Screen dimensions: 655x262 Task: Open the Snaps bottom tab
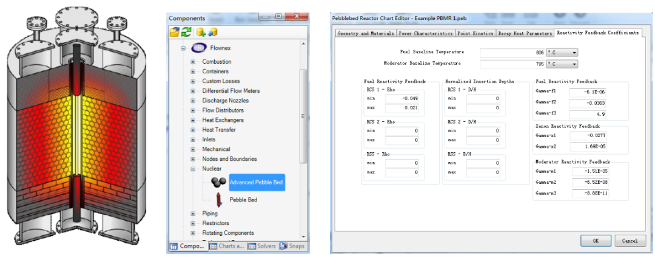pyautogui.click(x=292, y=246)
